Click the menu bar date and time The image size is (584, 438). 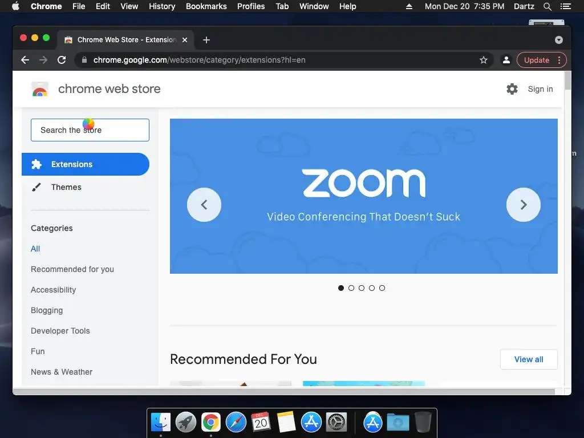(464, 6)
